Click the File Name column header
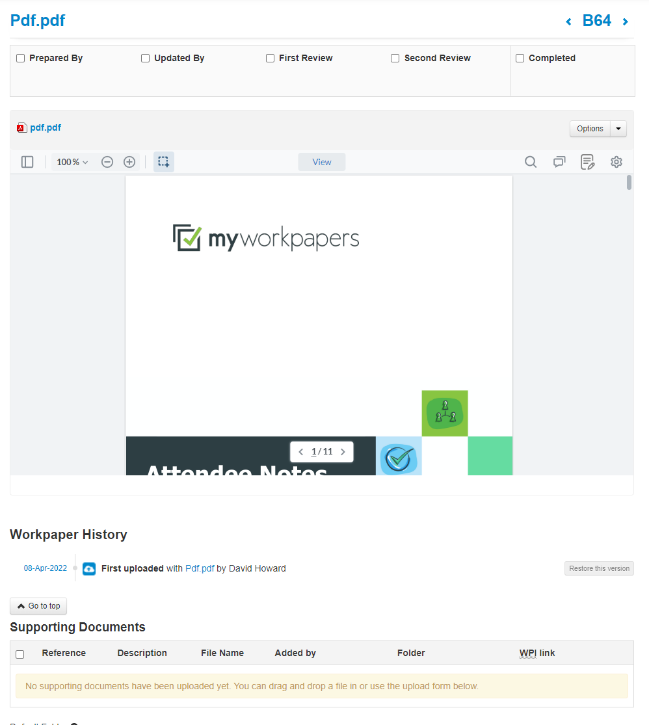 [x=222, y=653]
